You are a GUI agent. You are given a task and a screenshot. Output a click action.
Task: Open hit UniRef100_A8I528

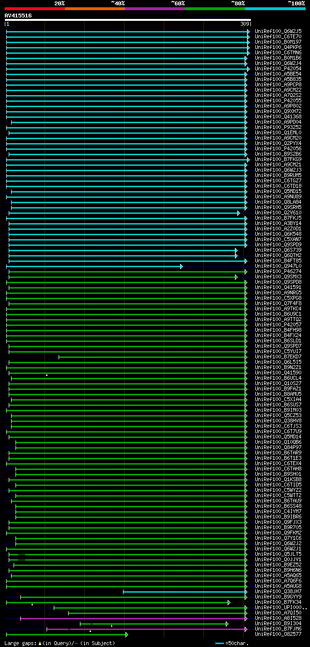click(278, 618)
